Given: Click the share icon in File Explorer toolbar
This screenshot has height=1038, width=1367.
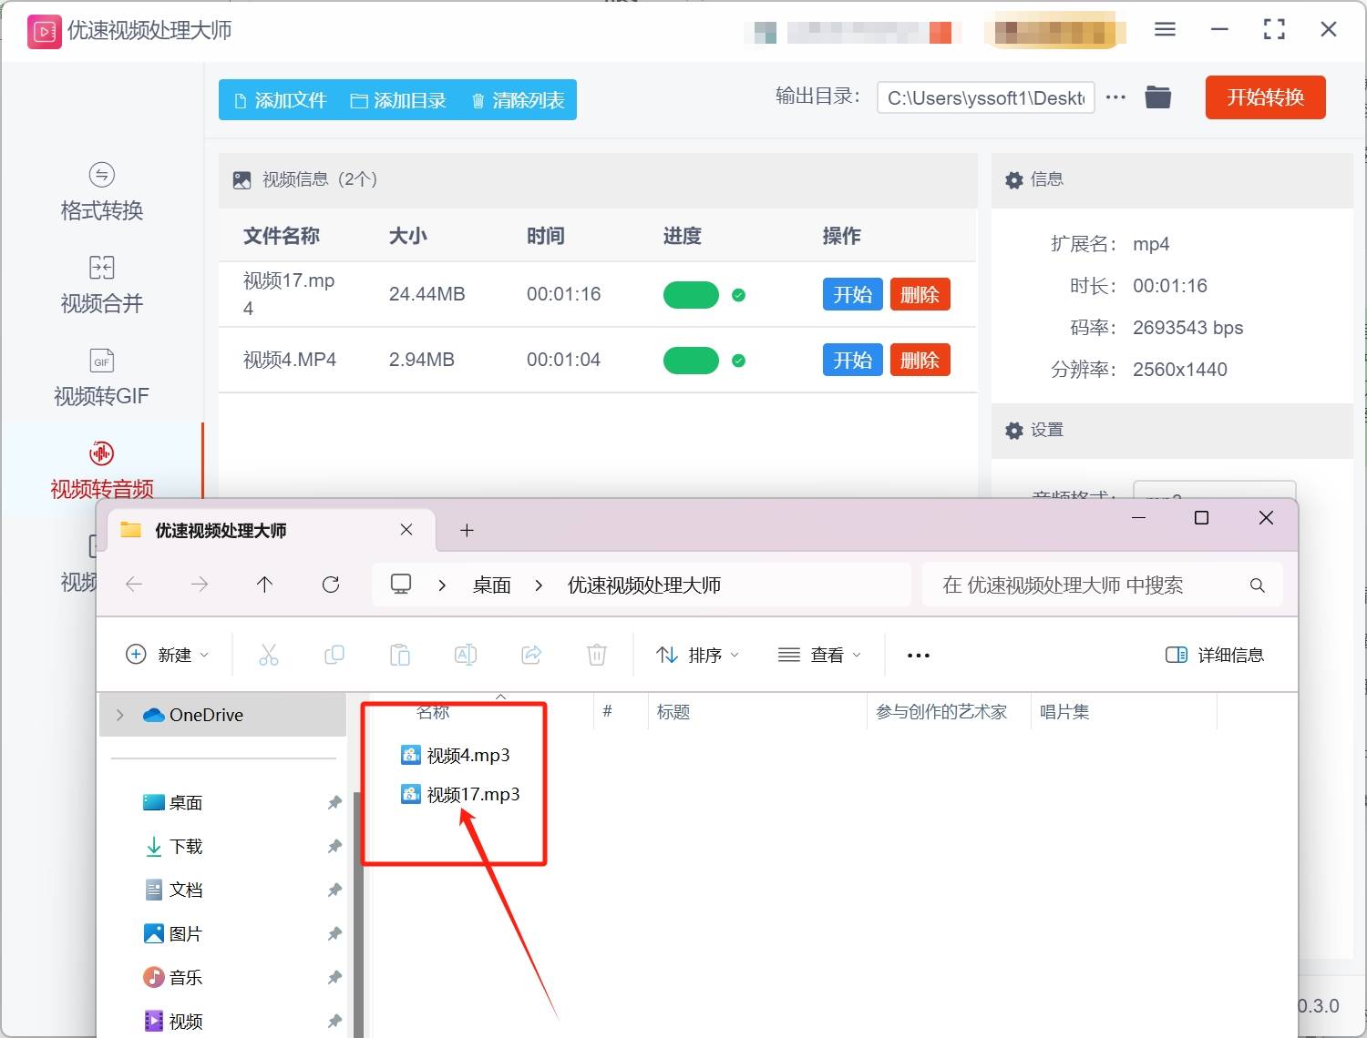Looking at the screenshot, I should 531,654.
